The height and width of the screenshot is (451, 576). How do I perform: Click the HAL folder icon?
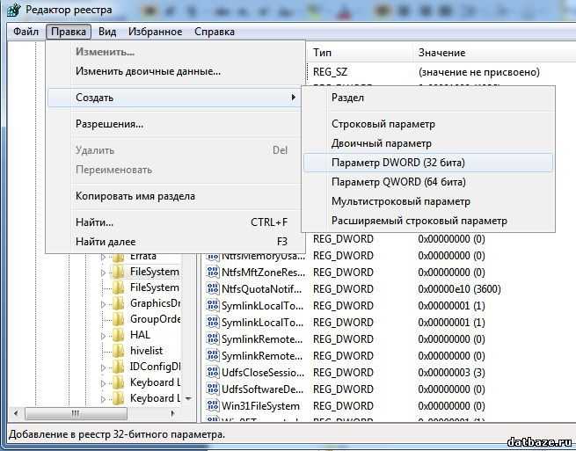pyautogui.click(x=119, y=334)
